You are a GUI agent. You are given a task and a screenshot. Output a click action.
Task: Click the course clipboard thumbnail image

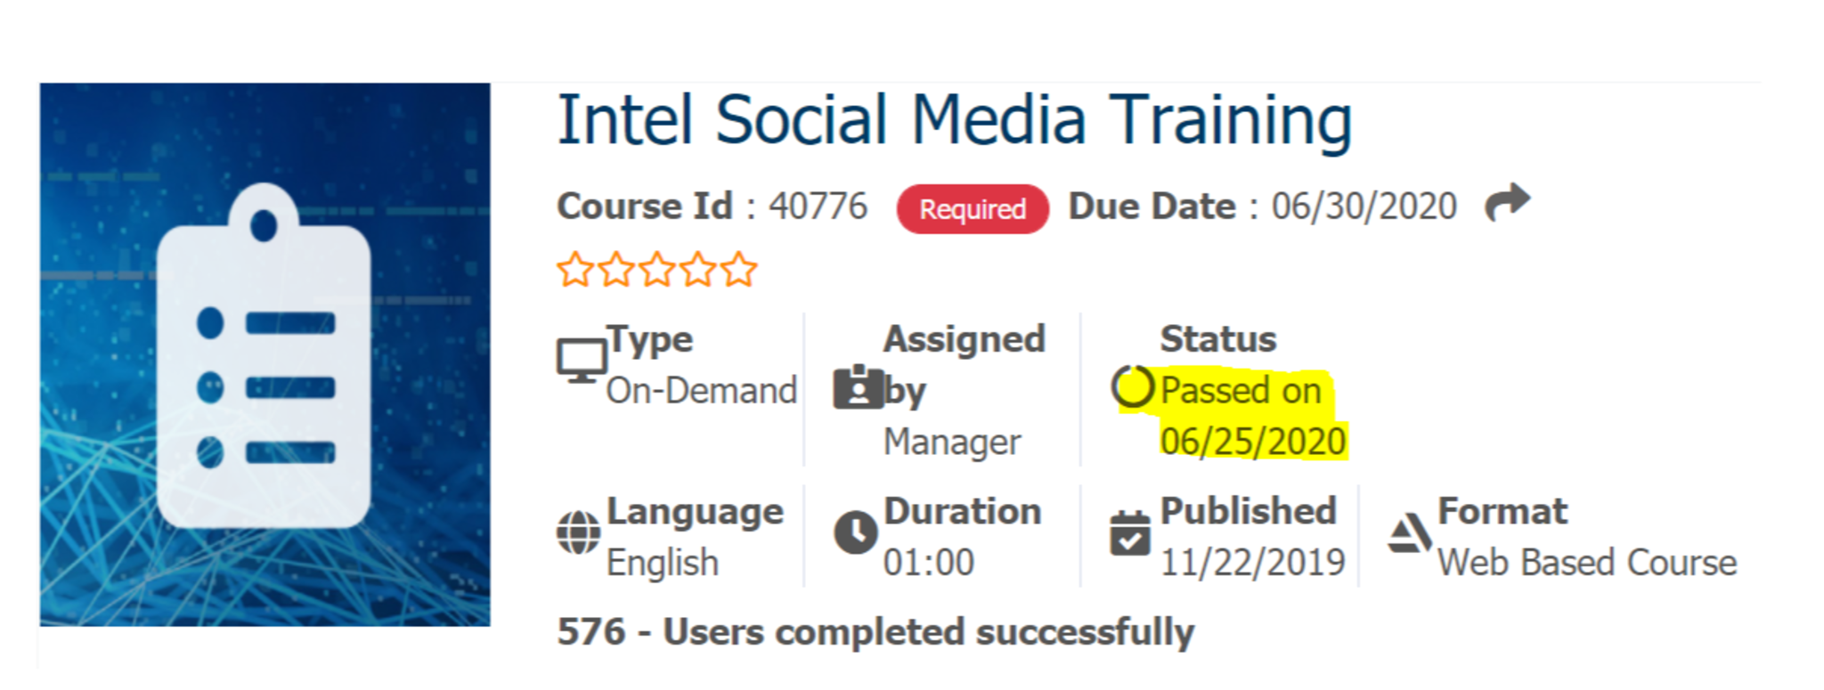[265, 354]
